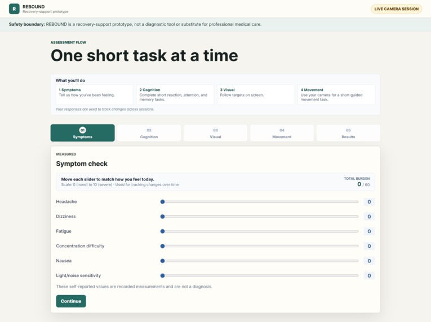This screenshot has width=431, height=322.
Task: Click the 'Symptom check' heading
Action: [82, 164]
